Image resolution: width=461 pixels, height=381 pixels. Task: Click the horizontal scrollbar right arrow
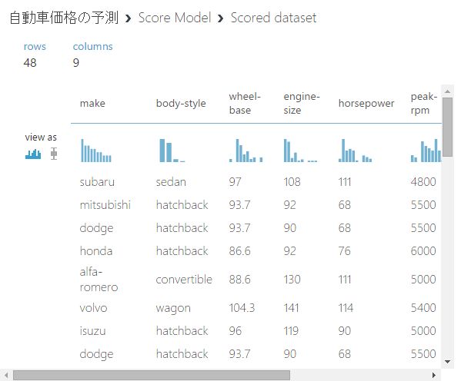433,375
